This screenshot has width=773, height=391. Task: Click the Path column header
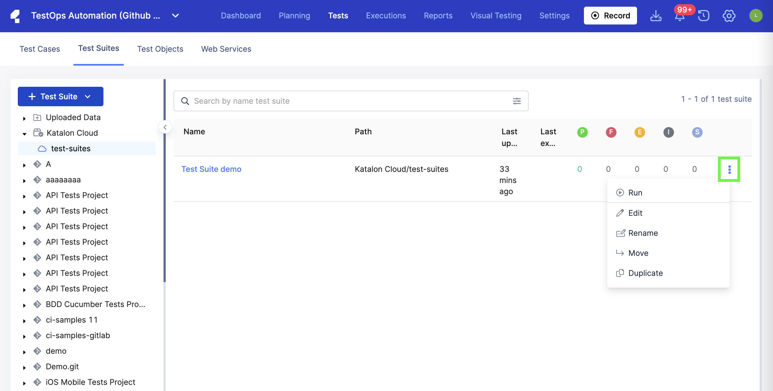(x=363, y=132)
